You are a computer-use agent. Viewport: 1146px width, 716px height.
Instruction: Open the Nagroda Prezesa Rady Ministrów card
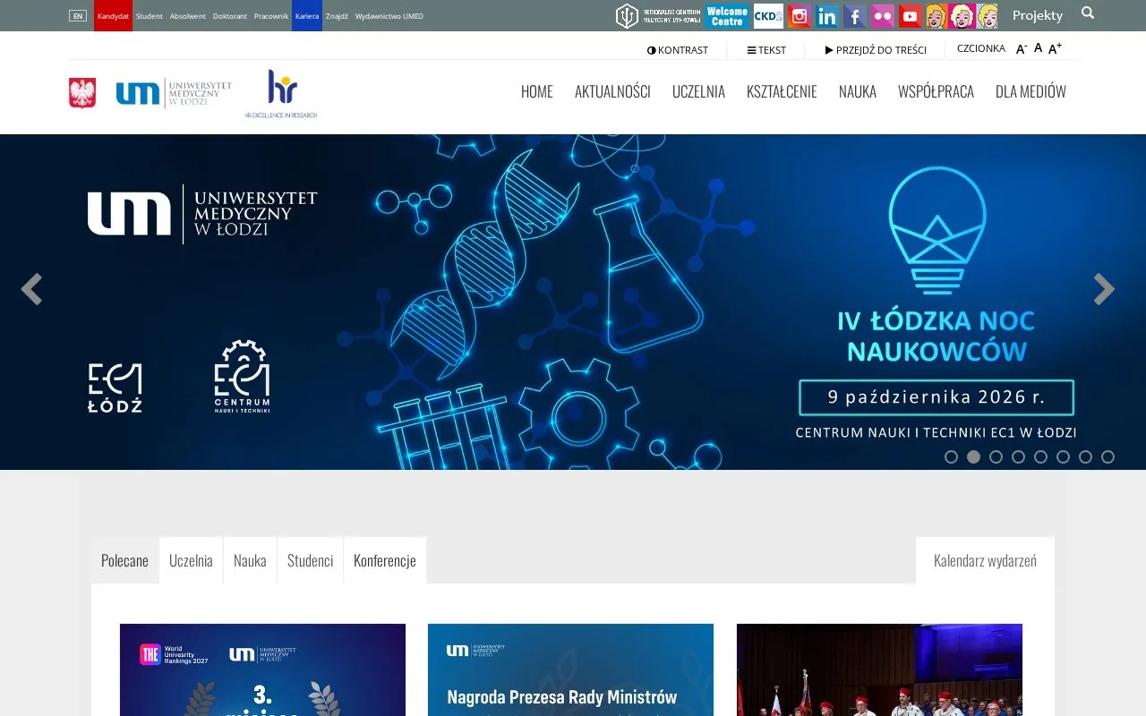click(570, 669)
